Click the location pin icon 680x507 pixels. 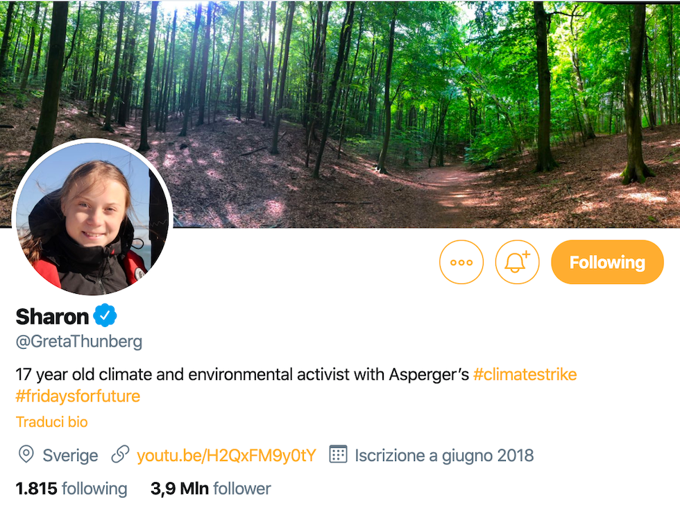coord(26,455)
